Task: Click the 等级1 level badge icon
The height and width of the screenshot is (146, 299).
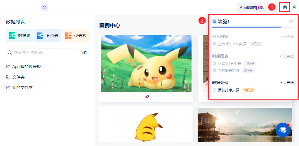Action: [x=214, y=22]
